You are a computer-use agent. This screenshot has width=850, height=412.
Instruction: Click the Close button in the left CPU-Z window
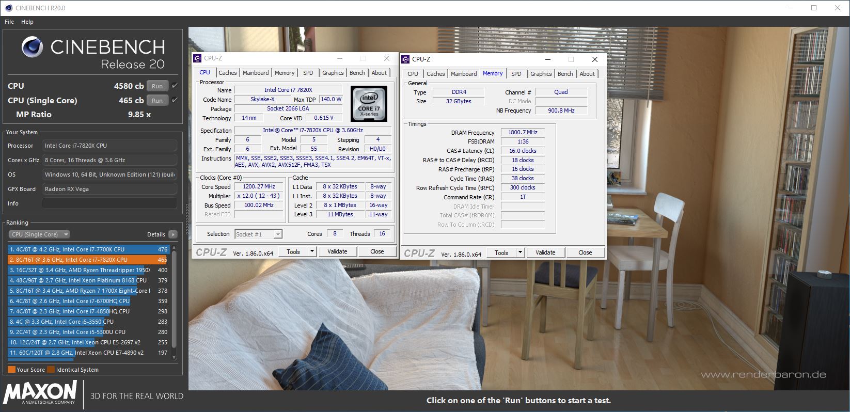(x=377, y=251)
